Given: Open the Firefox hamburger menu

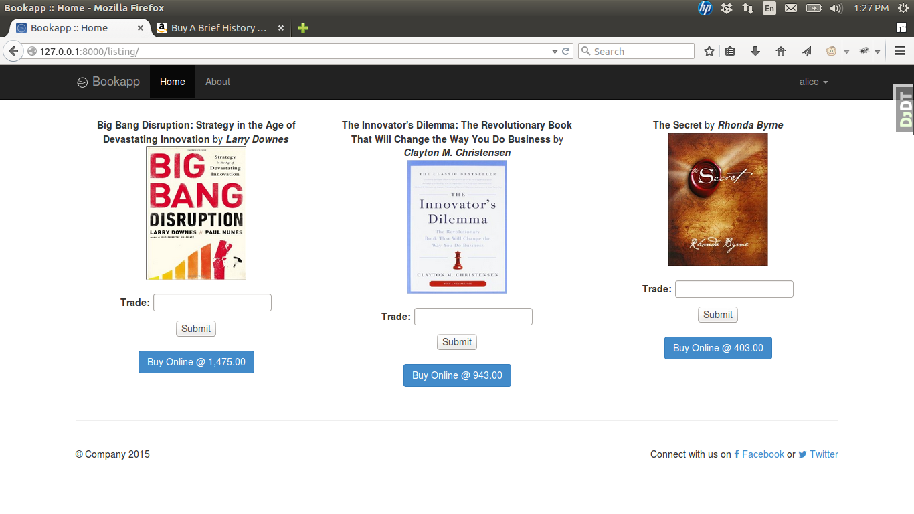Looking at the screenshot, I should pos(900,51).
